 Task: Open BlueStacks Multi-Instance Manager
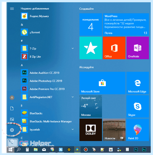pos(47,121)
